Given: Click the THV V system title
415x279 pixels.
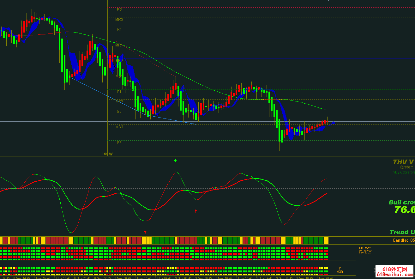Looking at the screenshot, I should click(403, 162).
